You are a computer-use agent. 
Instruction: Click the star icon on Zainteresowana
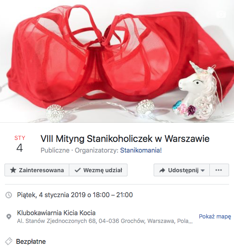pyautogui.click(x=13, y=170)
